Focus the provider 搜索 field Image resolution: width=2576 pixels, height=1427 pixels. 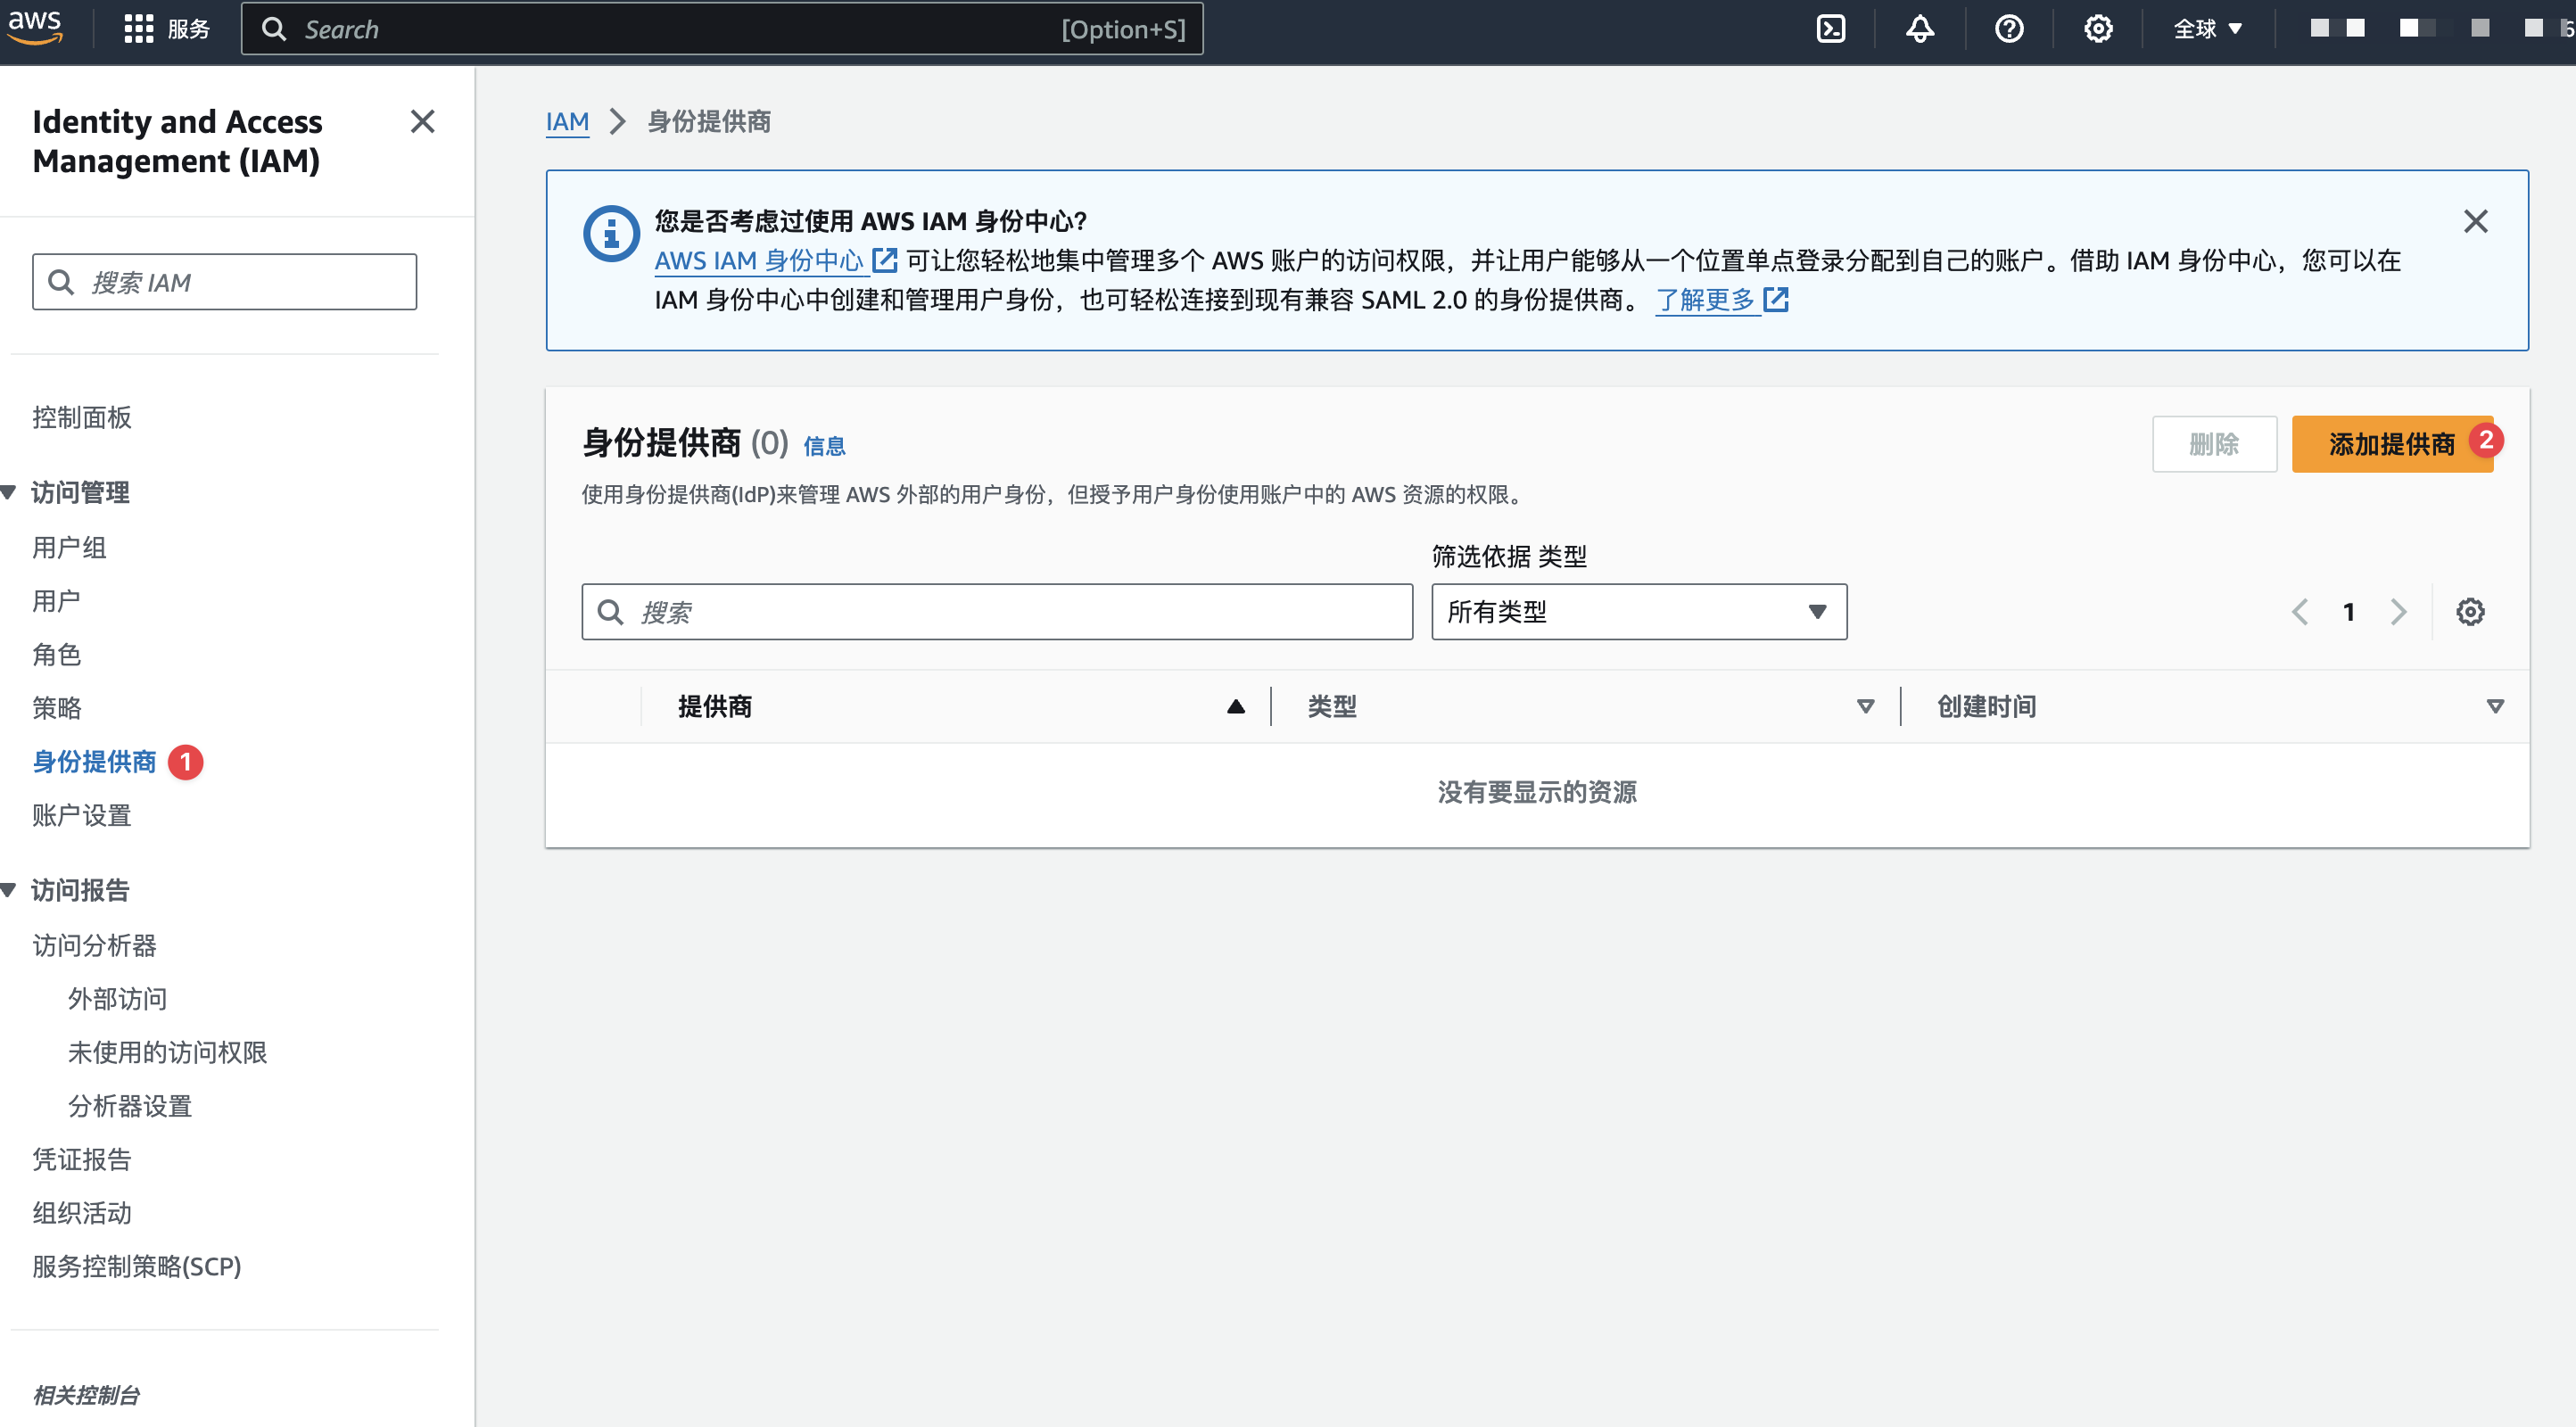coord(997,612)
